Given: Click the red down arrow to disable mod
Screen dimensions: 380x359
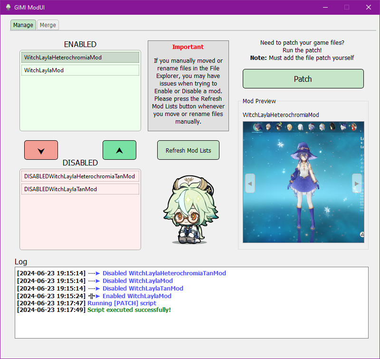Looking at the screenshot, I should (41, 150).
